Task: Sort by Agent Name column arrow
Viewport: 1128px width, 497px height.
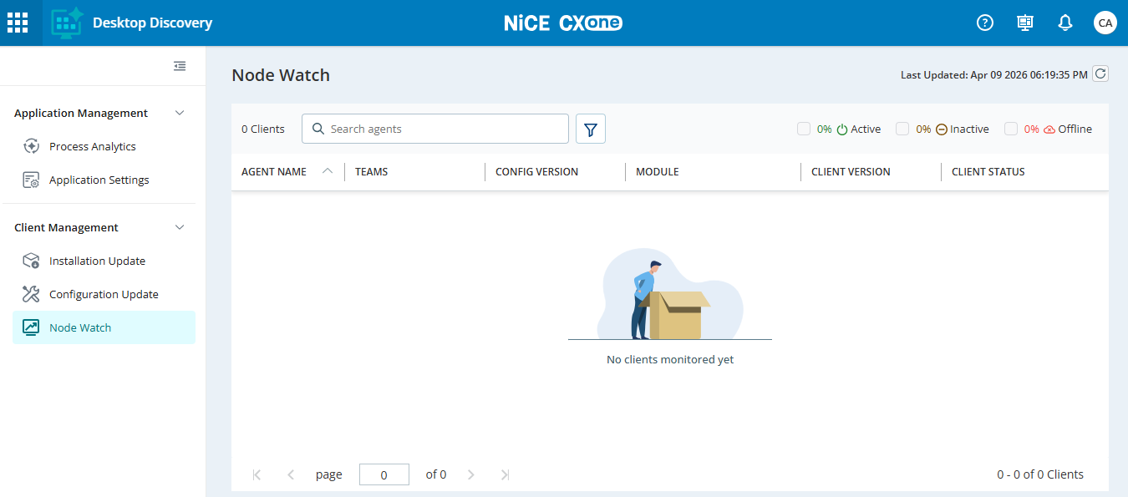Action: click(x=328, y=171)
